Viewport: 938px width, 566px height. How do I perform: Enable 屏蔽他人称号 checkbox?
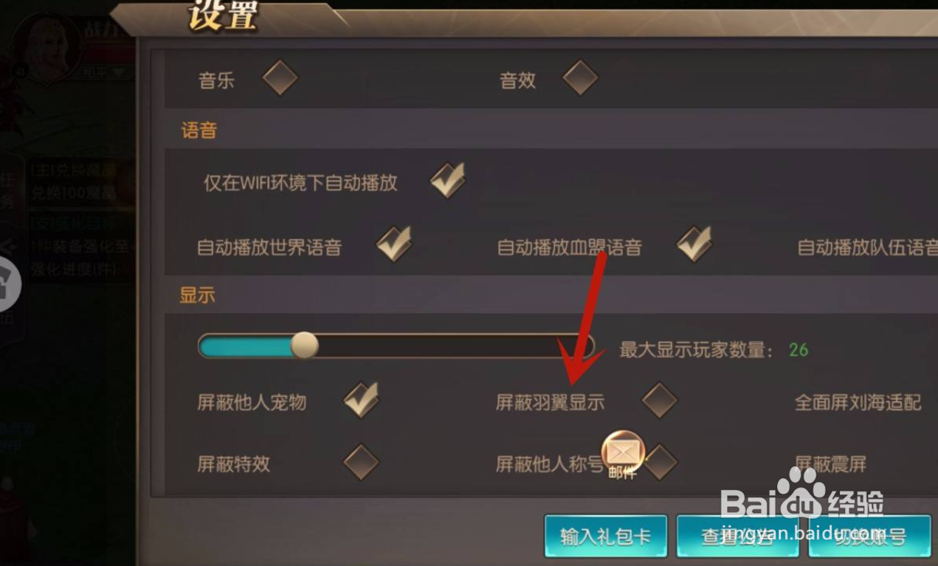pos(661,463)
